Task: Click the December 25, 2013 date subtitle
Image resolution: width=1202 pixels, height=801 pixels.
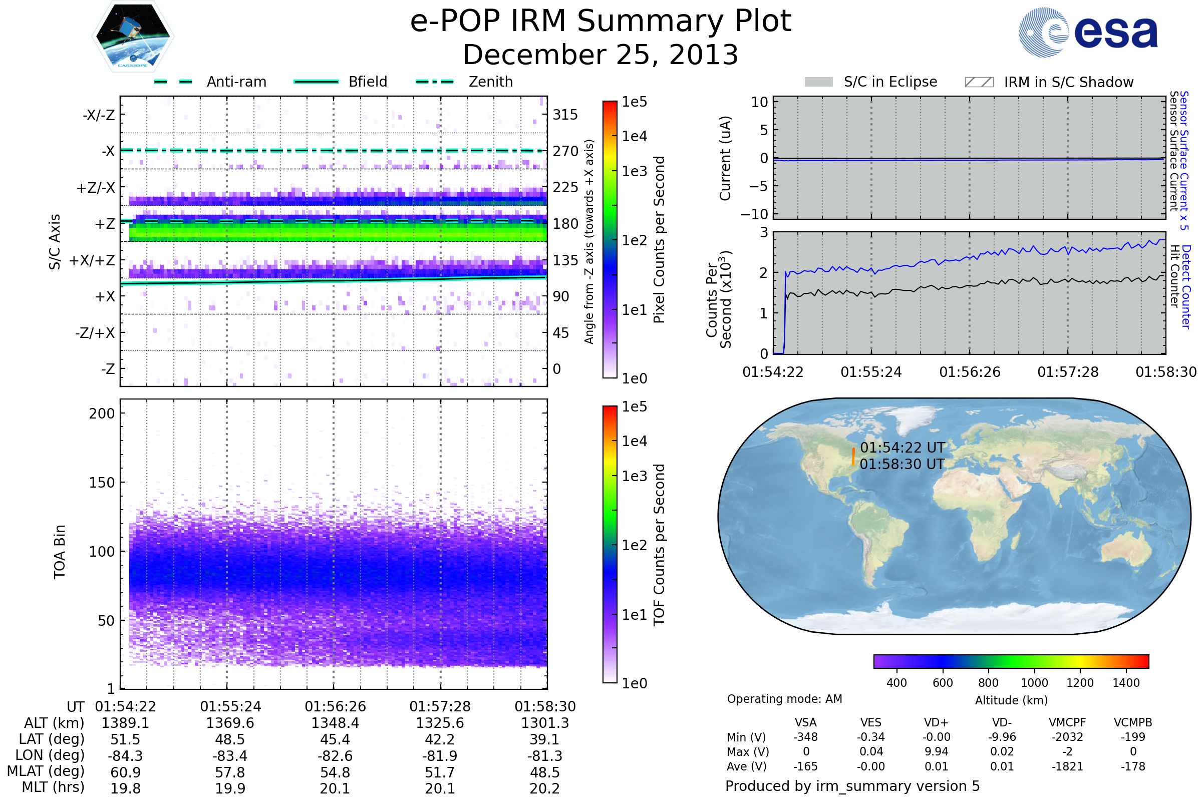Action: coord(600,55)
